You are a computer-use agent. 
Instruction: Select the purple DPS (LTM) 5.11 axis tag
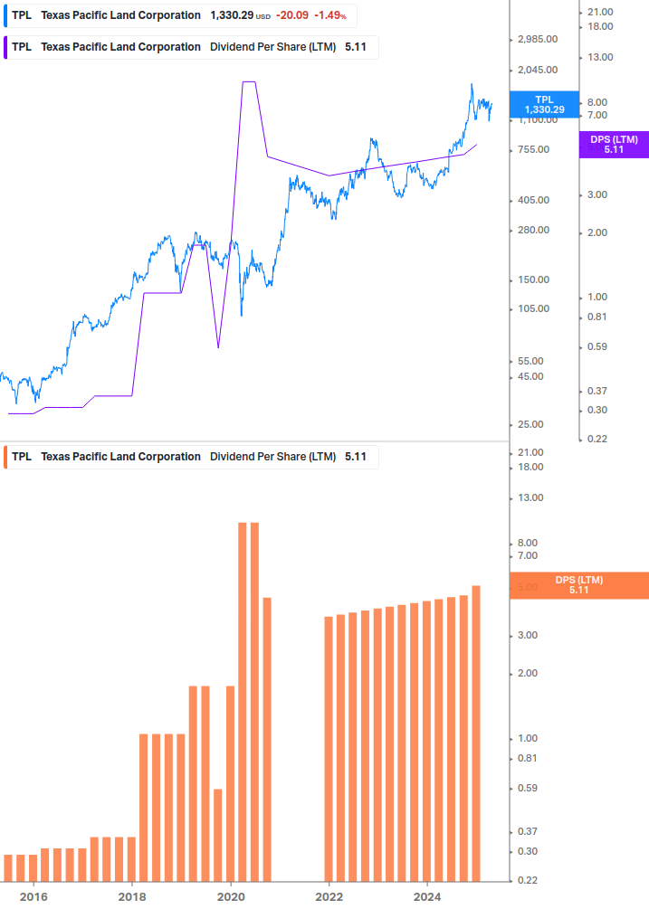pos(614,145)
